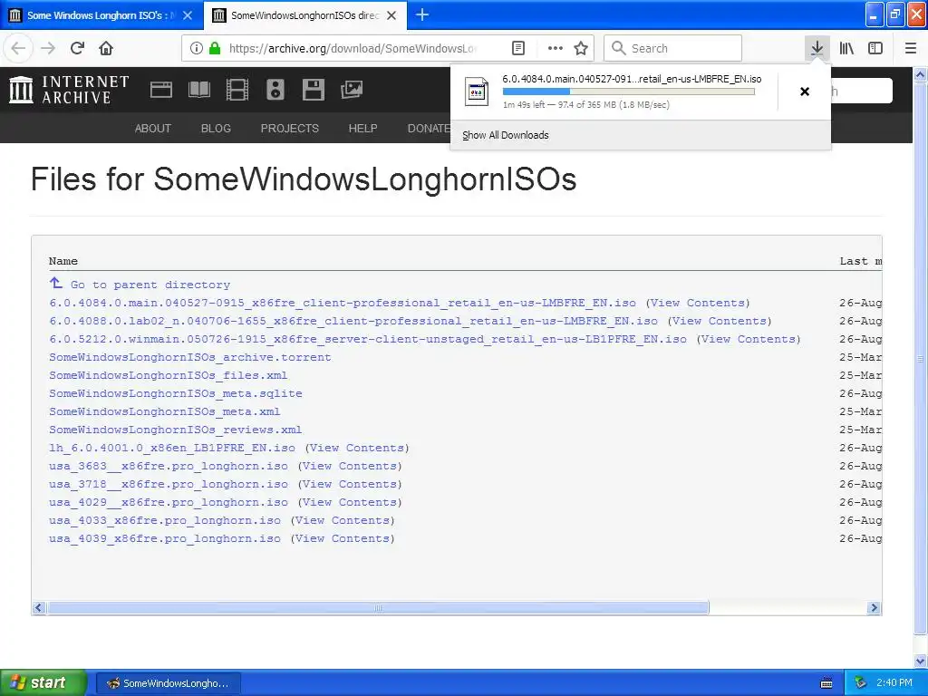The height and width of the screenshot is (696, 928).
Task: Open the Video film-strip icon
Action: tap(237, 90)
